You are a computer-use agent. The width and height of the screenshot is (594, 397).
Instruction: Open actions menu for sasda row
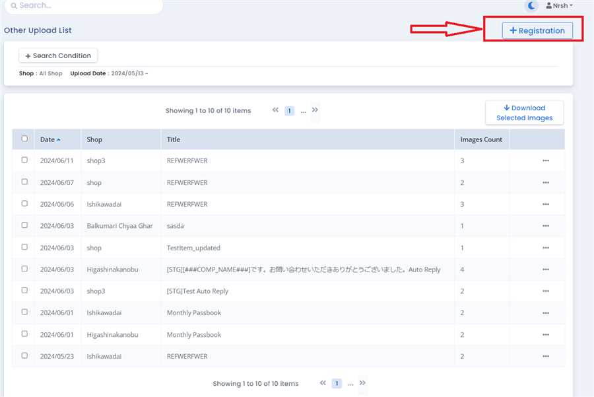point(545,226)
